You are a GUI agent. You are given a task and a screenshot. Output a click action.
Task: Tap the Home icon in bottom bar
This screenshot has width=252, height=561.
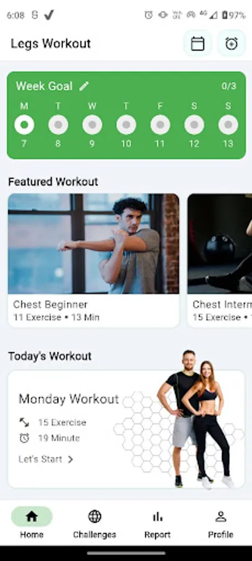point(32,516)
